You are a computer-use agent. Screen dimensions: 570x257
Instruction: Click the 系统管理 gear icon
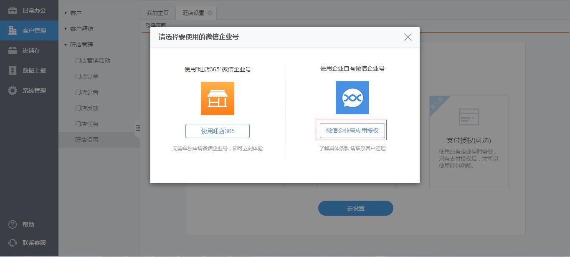[13, 91]
